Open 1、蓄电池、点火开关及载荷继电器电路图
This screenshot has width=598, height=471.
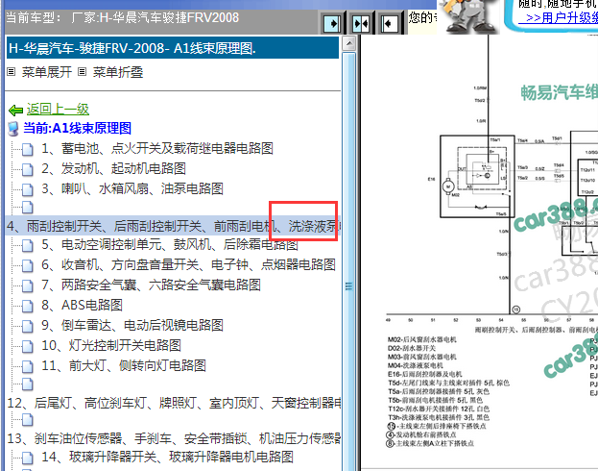157,148
